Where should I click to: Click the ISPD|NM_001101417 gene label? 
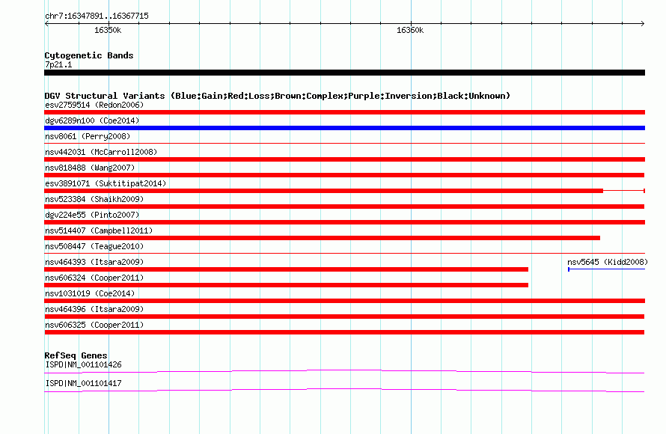(83, 383)
